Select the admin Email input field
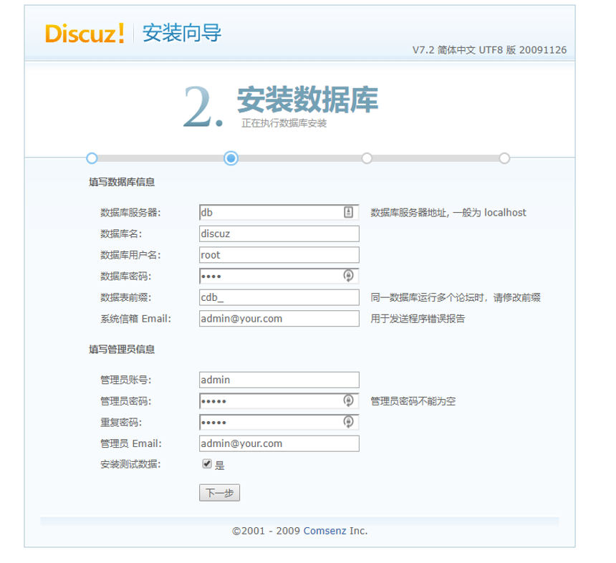This screenshot has width=616, height=563. coord(279,443)
